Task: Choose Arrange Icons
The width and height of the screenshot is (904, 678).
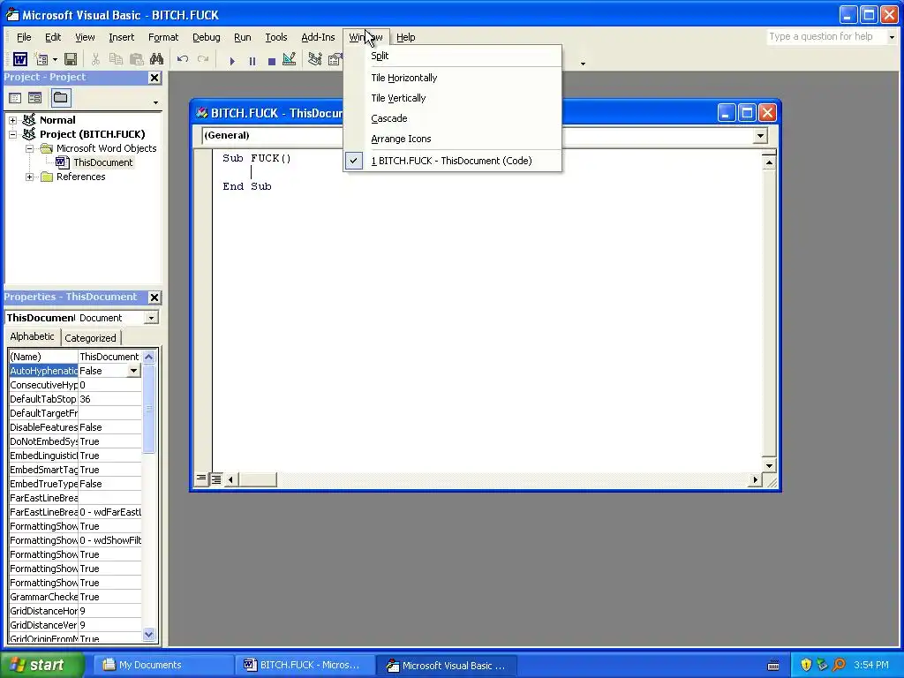Action: tap(453, 139)
